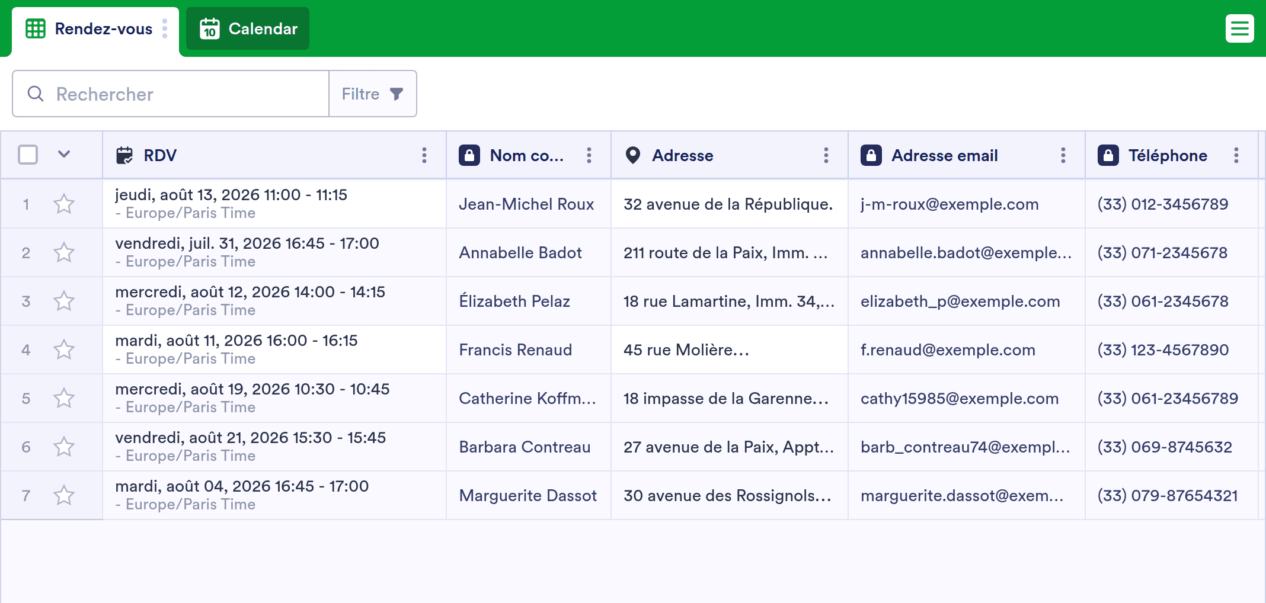
Task: Sort by the RDV column header
Action: pyautogui.click(x=160, y=155)
